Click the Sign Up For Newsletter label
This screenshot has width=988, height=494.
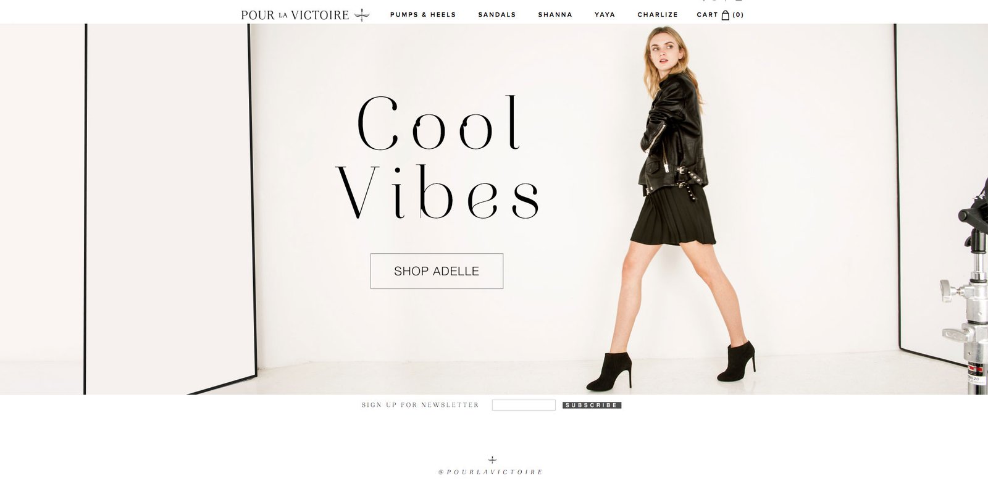coord(421,405)
